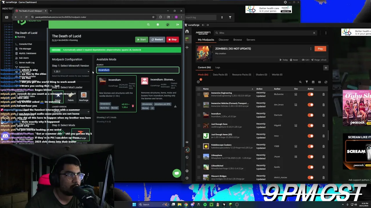Add a game with CurseForge sidebar plus
This screenshot has width=371, height=208.
click(x=187, y=47)
